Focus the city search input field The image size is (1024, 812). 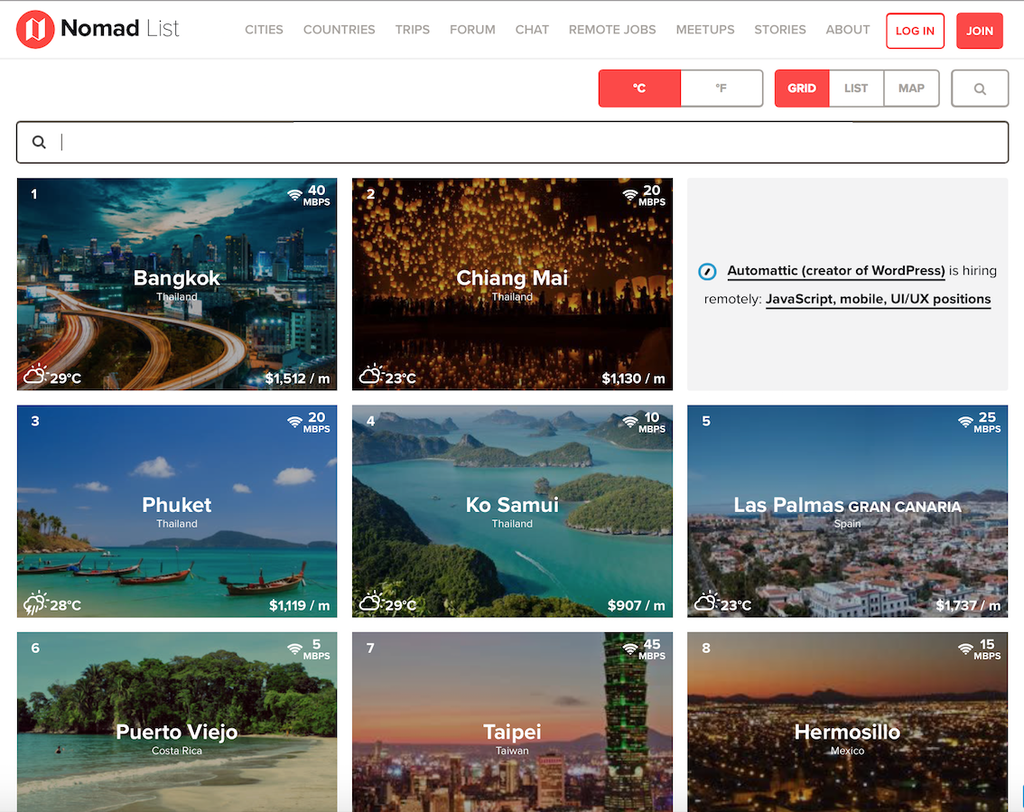click(x=513, y=143)
